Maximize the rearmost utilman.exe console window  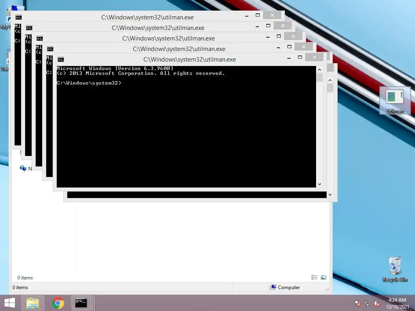click(257, 15)
